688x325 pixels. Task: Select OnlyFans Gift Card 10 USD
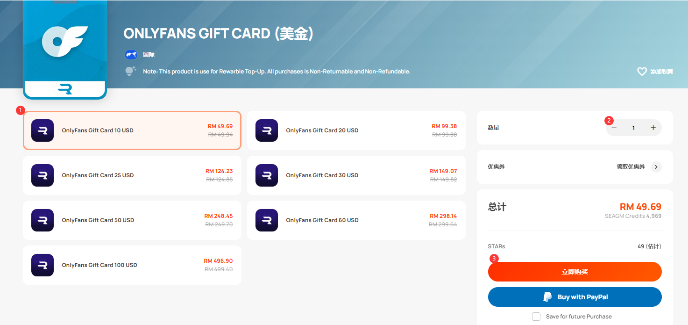coord(132,130)
